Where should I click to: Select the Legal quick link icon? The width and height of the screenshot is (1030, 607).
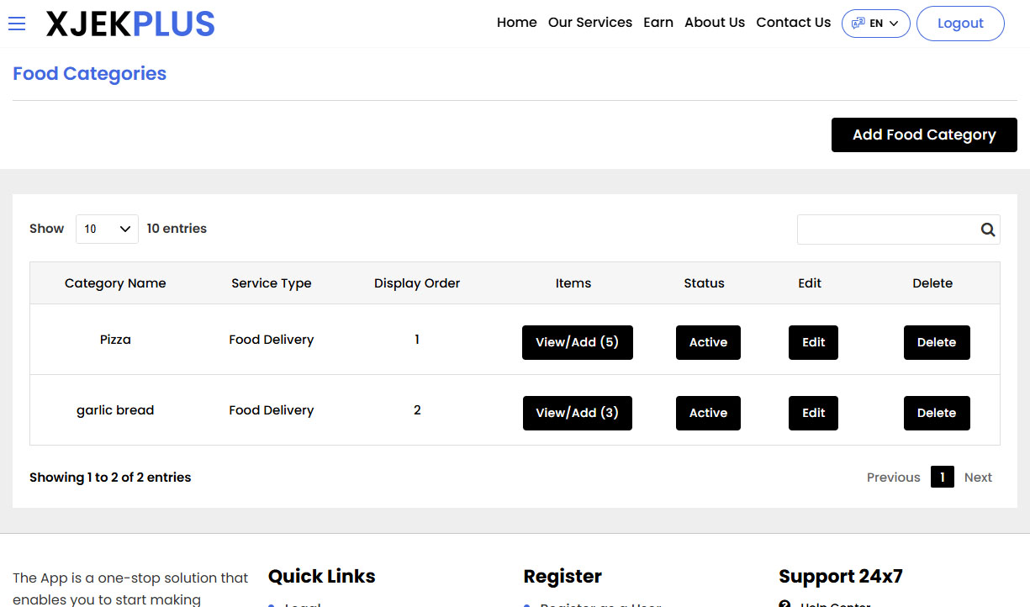[271, 604]
